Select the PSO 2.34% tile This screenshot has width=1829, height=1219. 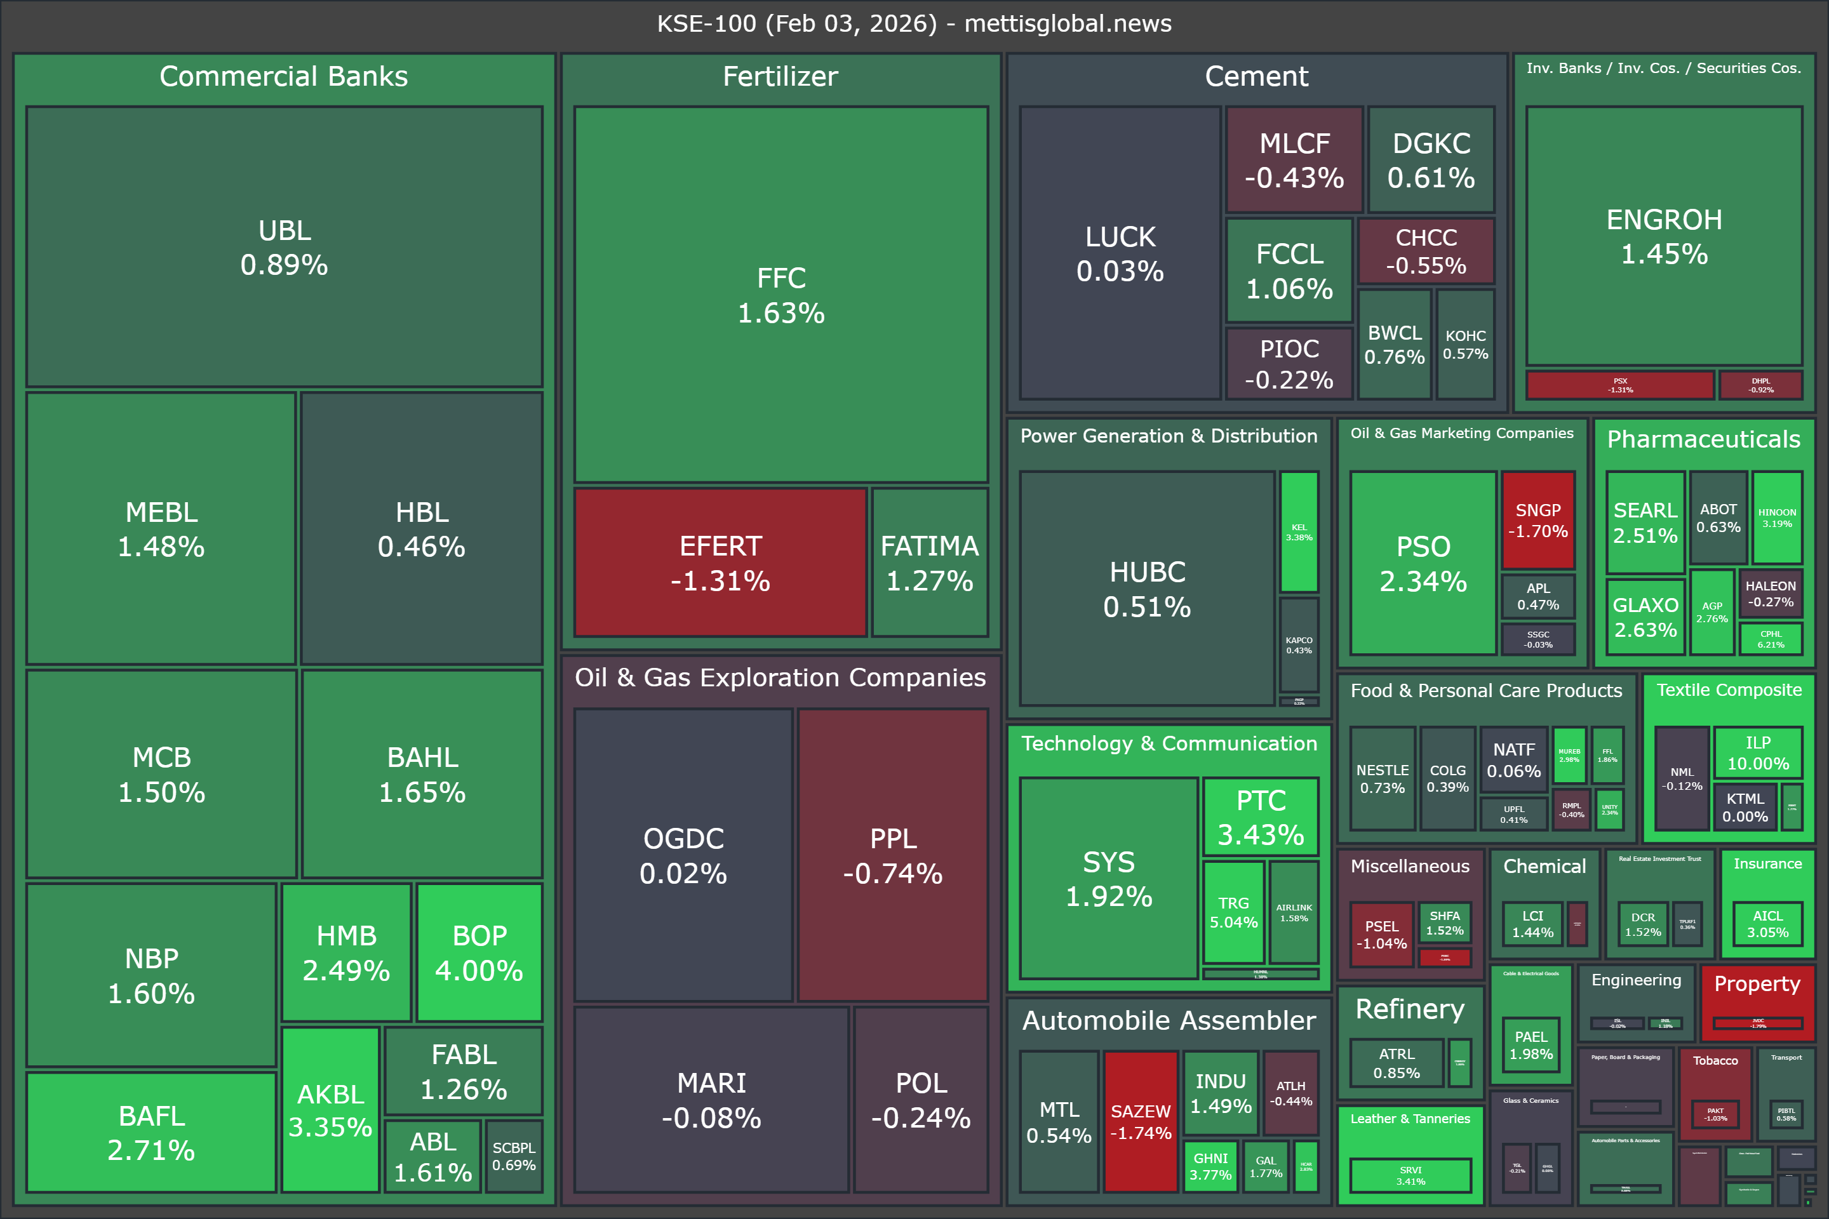pos(1423,564)
